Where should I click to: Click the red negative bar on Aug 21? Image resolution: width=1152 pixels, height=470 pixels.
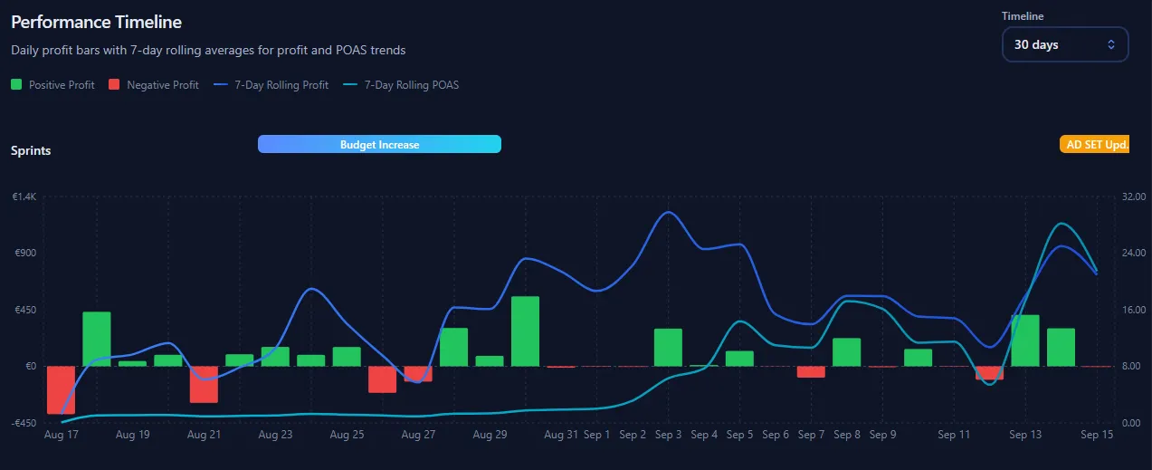click(x=204, y=384)
